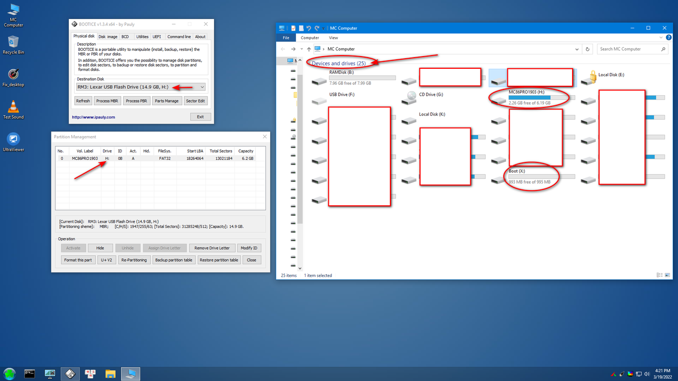Click Remove Drive Letter button
Viewport: 678px width, 381px height.
pyautogui.click(x=212, y=248)
